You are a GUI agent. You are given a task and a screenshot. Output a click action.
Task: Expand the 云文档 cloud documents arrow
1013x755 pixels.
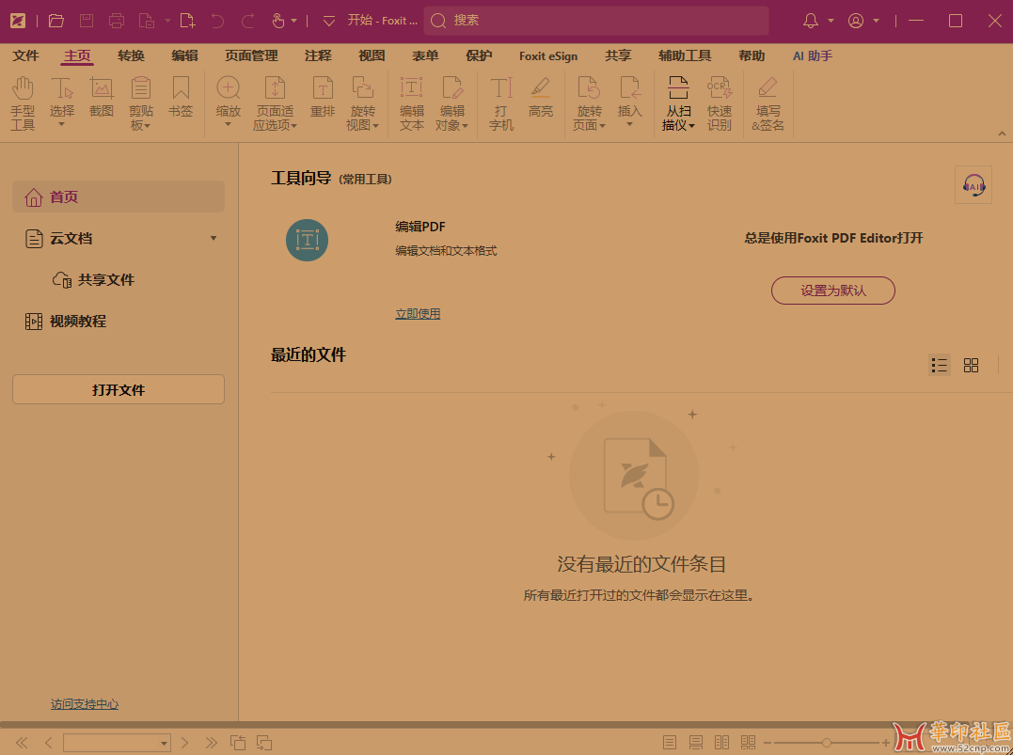pos(214,239)
